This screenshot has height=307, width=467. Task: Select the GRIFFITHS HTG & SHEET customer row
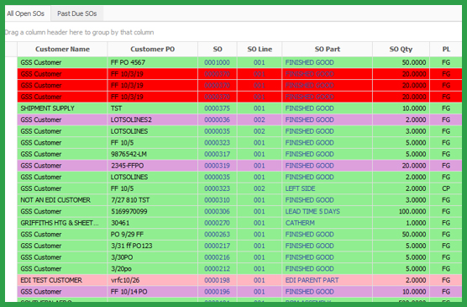pos(239,223)
